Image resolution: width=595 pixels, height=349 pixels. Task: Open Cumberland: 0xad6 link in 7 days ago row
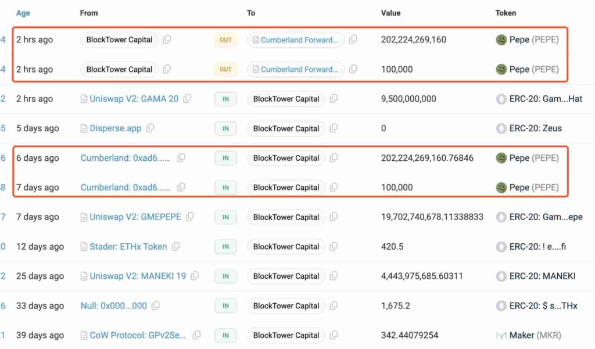[126, 188]
